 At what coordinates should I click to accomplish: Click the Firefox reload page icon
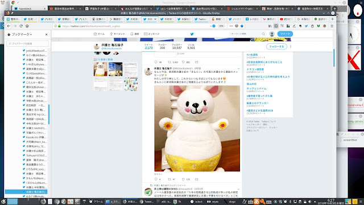pyautogui.click(x=21, y=26)
